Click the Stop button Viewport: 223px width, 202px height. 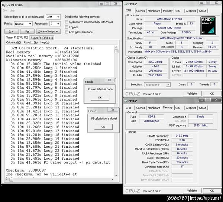point(27,31)
